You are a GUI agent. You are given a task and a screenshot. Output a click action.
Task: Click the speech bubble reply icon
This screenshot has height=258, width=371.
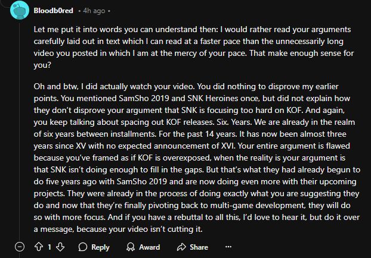(82, 247)
